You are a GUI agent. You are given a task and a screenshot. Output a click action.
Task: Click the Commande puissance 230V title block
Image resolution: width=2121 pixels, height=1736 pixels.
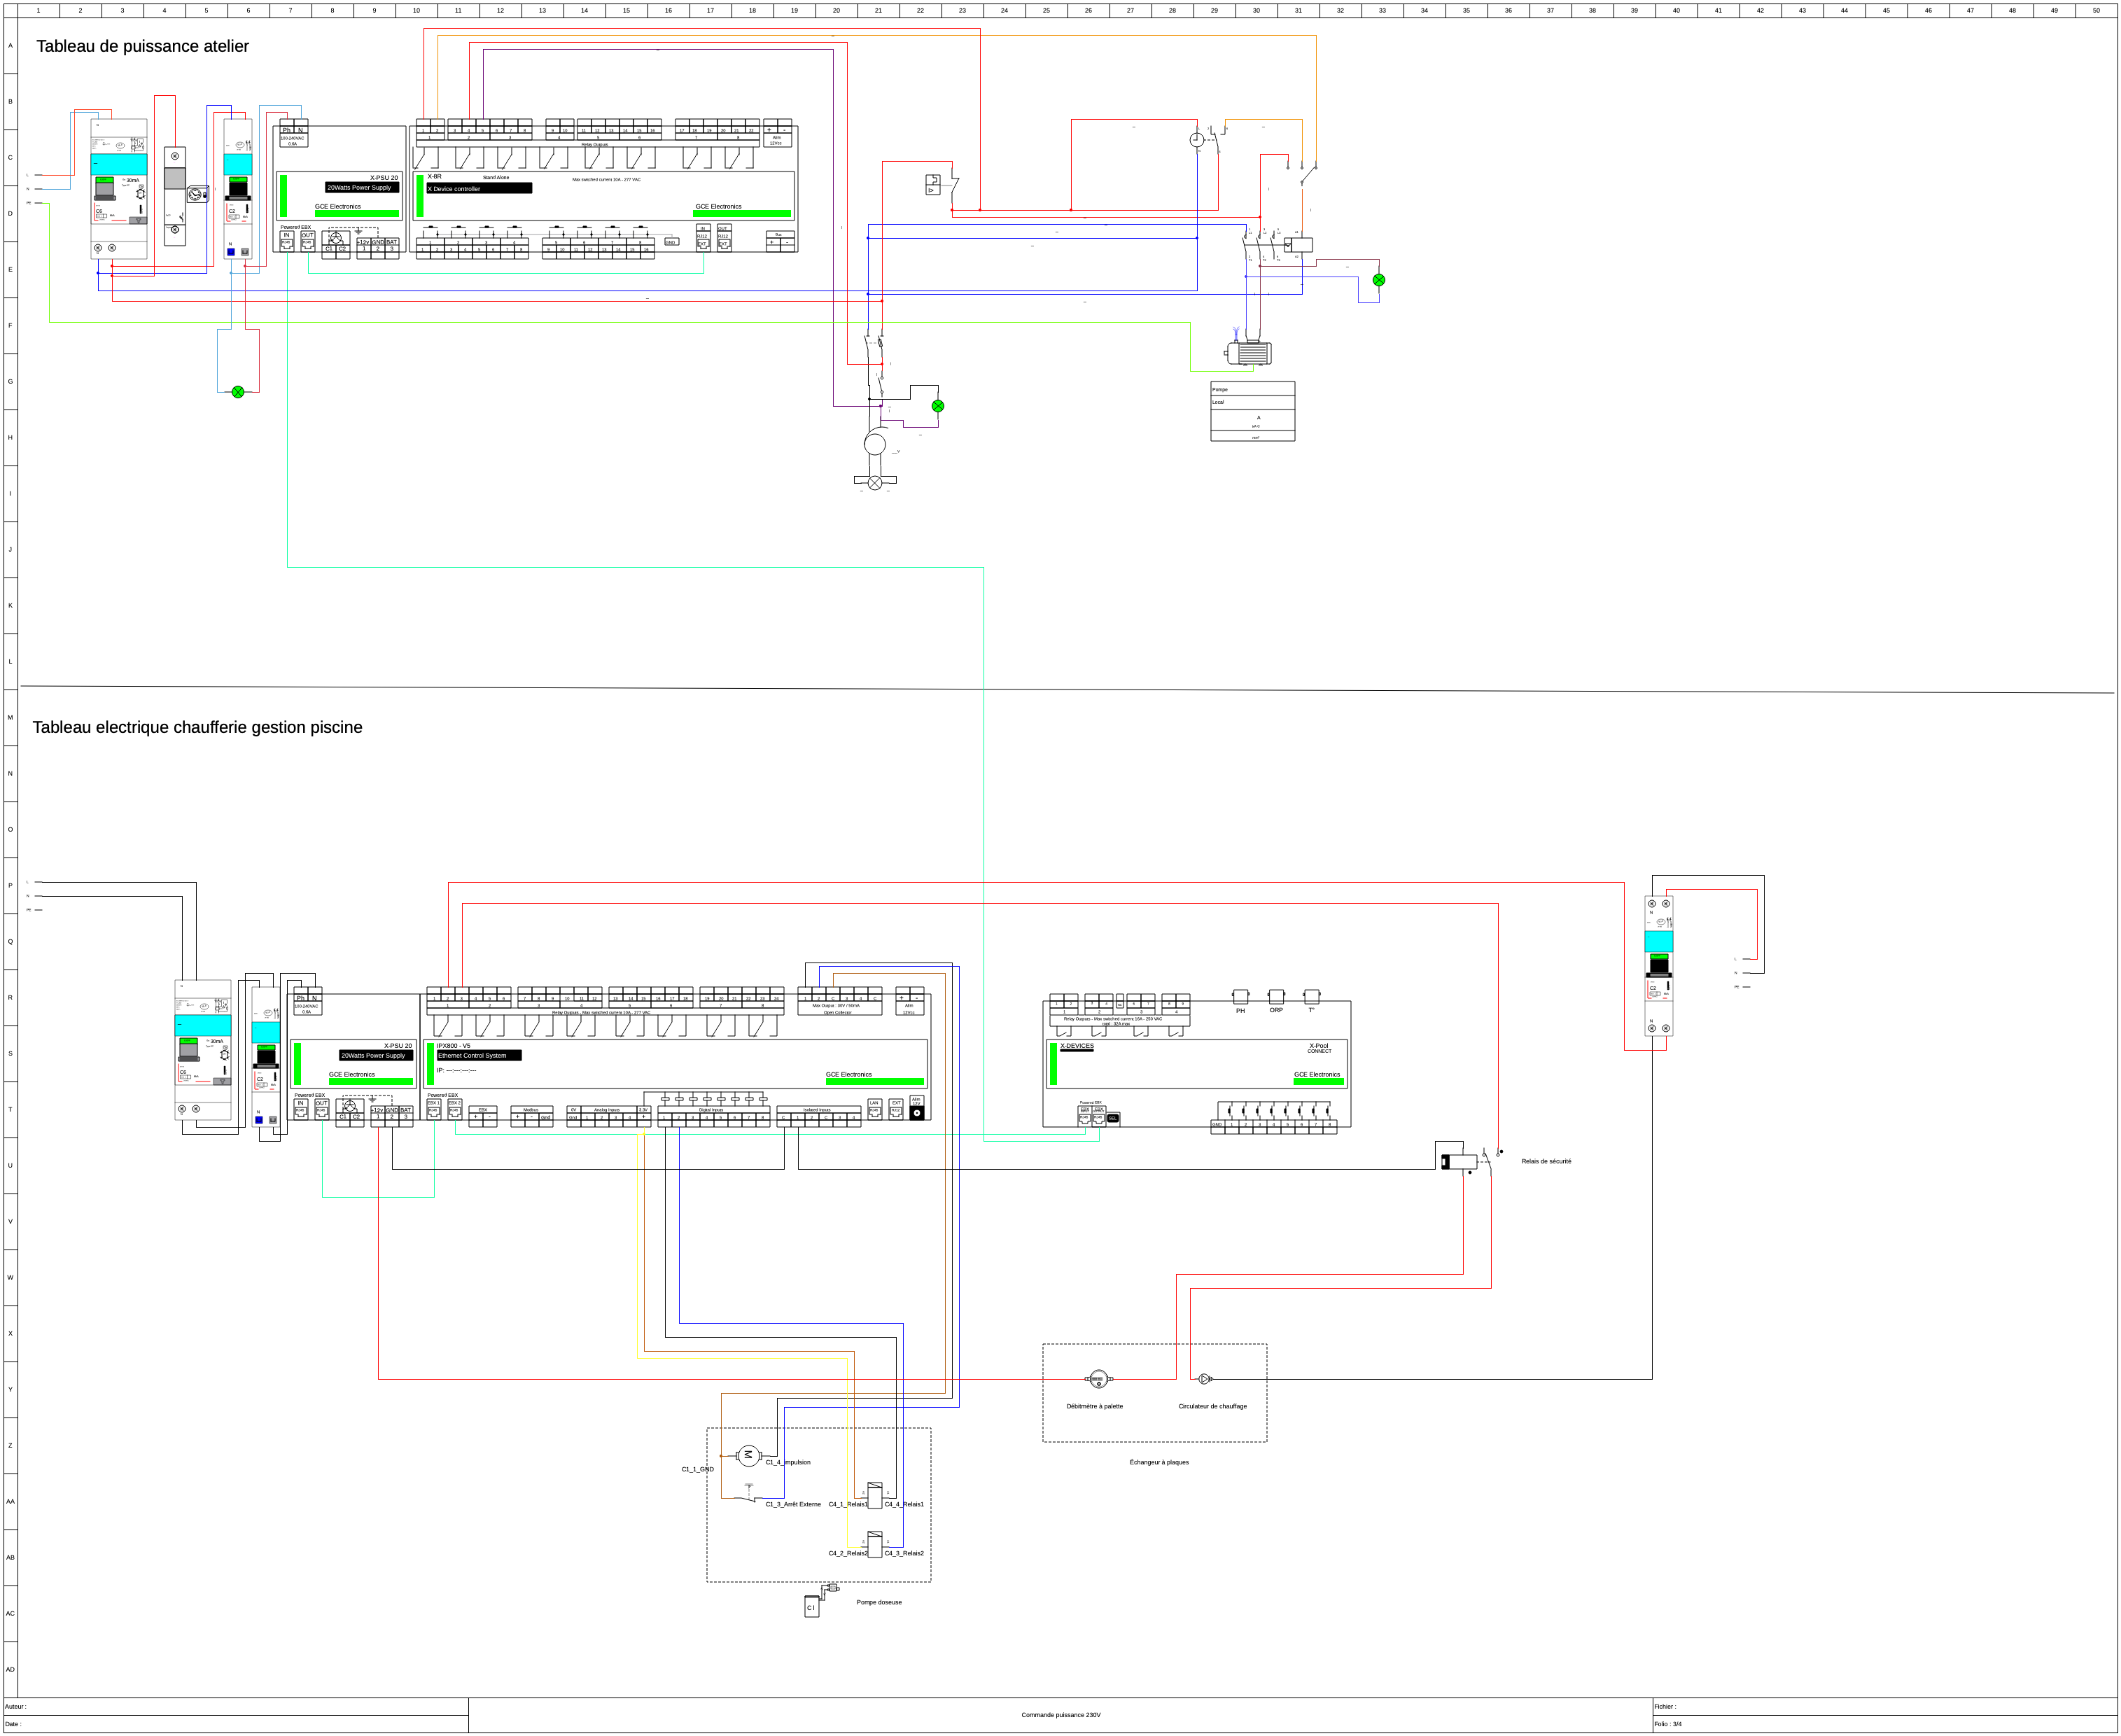click(1060, 1715)
